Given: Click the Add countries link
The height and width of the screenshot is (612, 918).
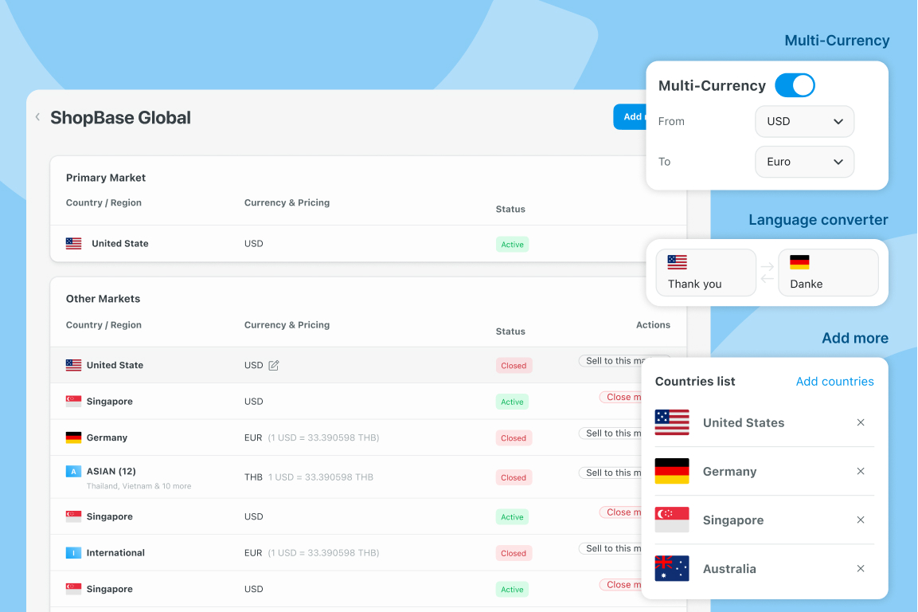Looking at the screenshot, I should 834,382.
